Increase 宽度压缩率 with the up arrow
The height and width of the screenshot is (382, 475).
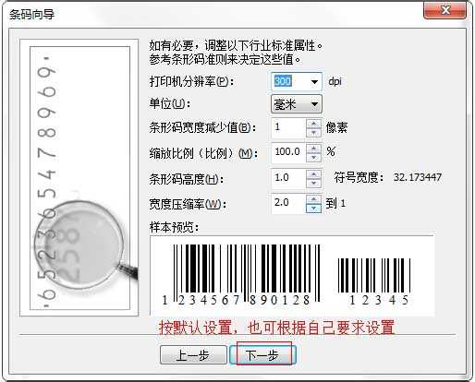pyautogui.click(x=313, y=199)
